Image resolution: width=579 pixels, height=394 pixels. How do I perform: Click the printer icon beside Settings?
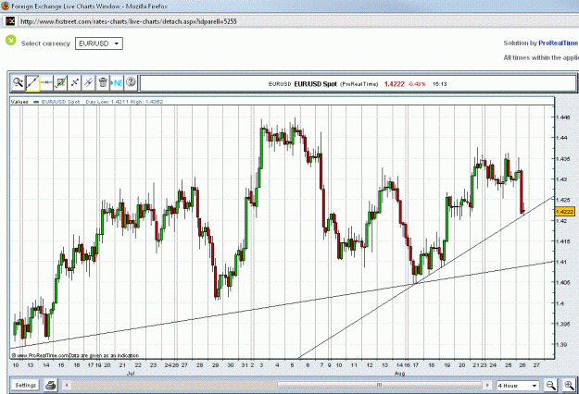tap(51, 386)
